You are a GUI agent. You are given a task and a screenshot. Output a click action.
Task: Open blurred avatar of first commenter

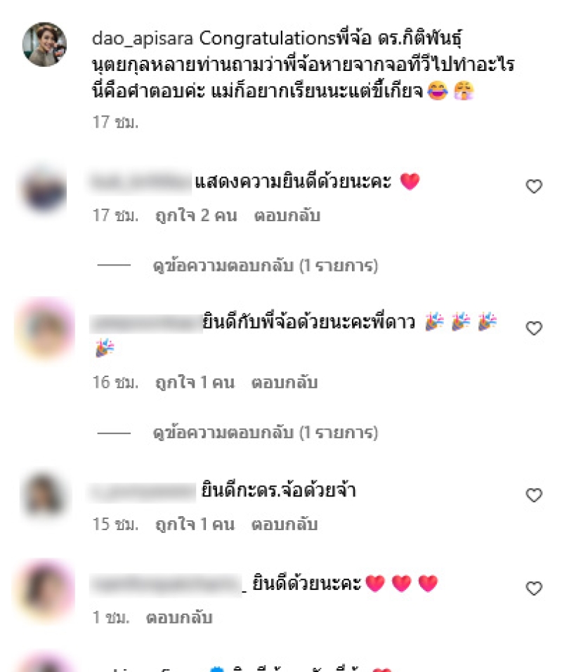(44, 189)
